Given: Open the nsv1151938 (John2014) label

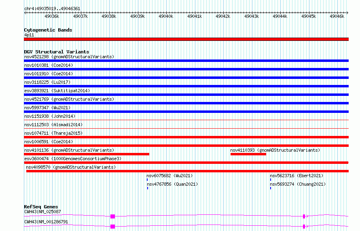Looking at the screenshot, I should point(50,116).
